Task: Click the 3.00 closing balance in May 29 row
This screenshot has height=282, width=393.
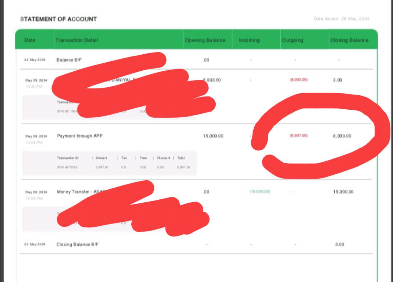Action: click(x=337, y=80)
